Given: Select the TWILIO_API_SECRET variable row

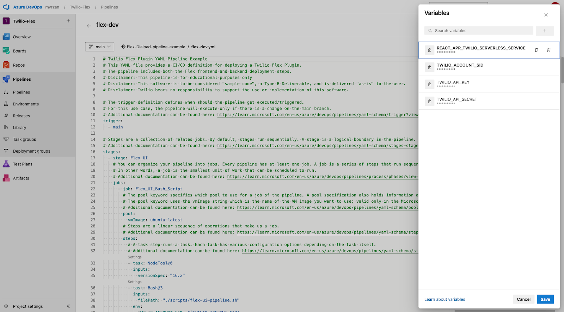Looking at the screenshot, I should coord(489,101).
